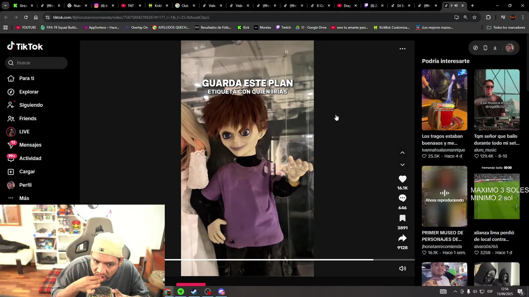The width and height of the screenshot is (529, 297).
Task: Open the taskbar volume icon
Action: [475, 292]
